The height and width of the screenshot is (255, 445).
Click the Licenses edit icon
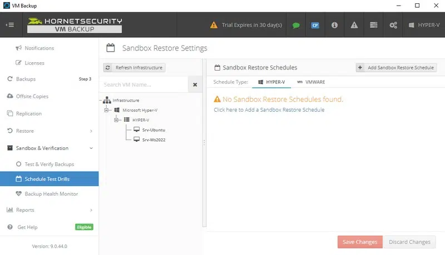pos(18,63)
